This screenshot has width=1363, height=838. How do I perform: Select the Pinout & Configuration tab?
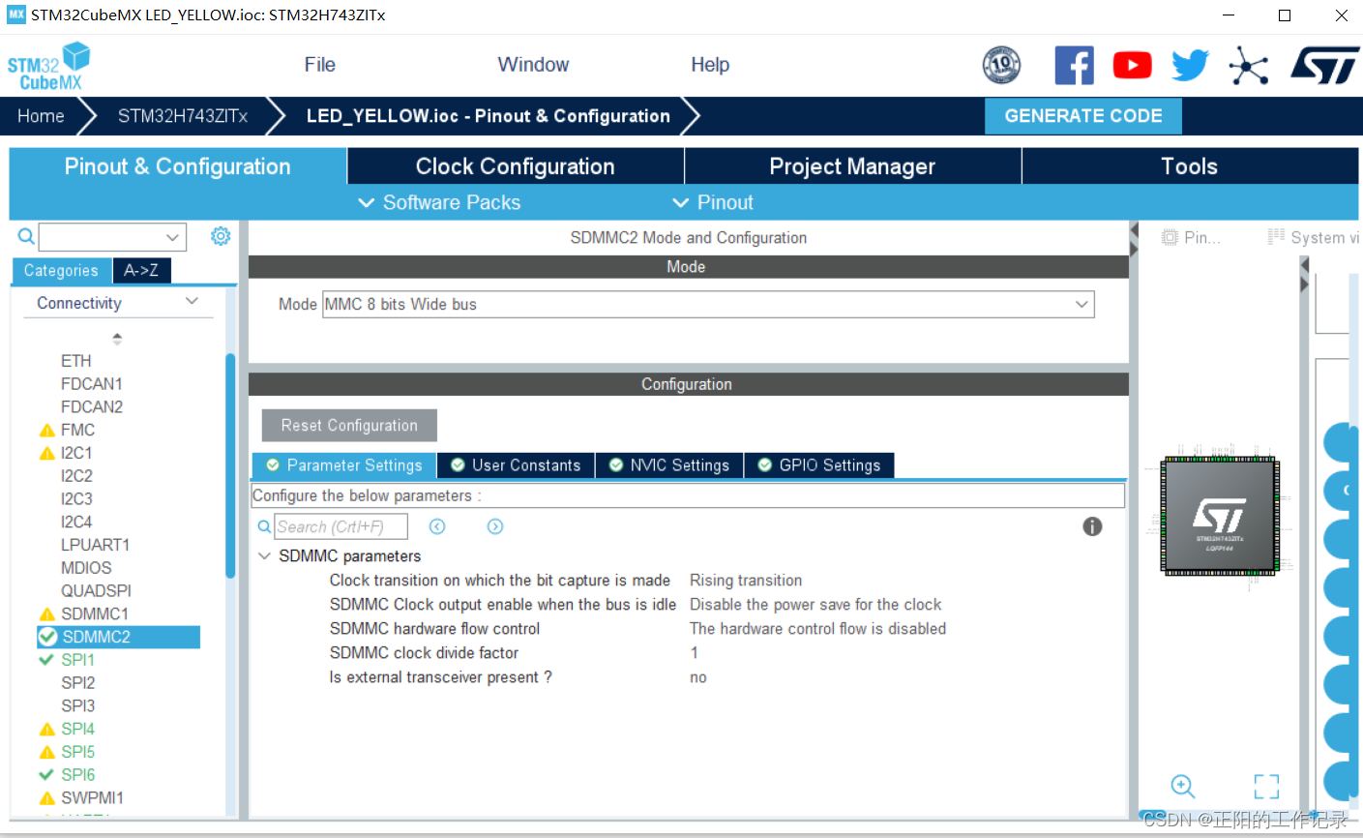(177, 166)
